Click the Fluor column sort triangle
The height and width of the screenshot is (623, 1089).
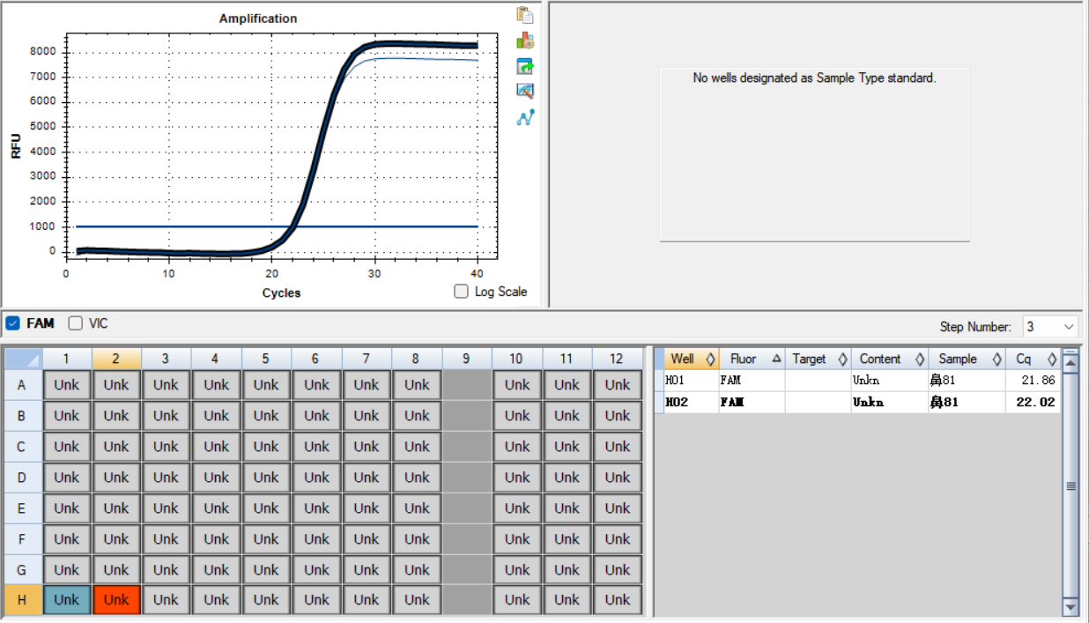point(776,359)
